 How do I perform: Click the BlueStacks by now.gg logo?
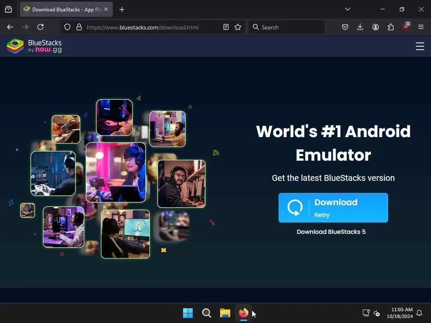point(35,46)
